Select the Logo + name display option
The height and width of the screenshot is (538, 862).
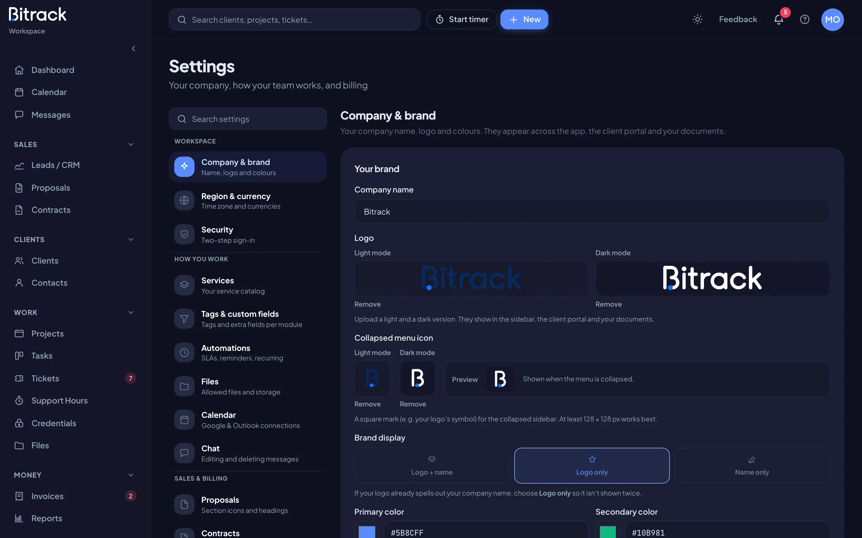[432, 465]
